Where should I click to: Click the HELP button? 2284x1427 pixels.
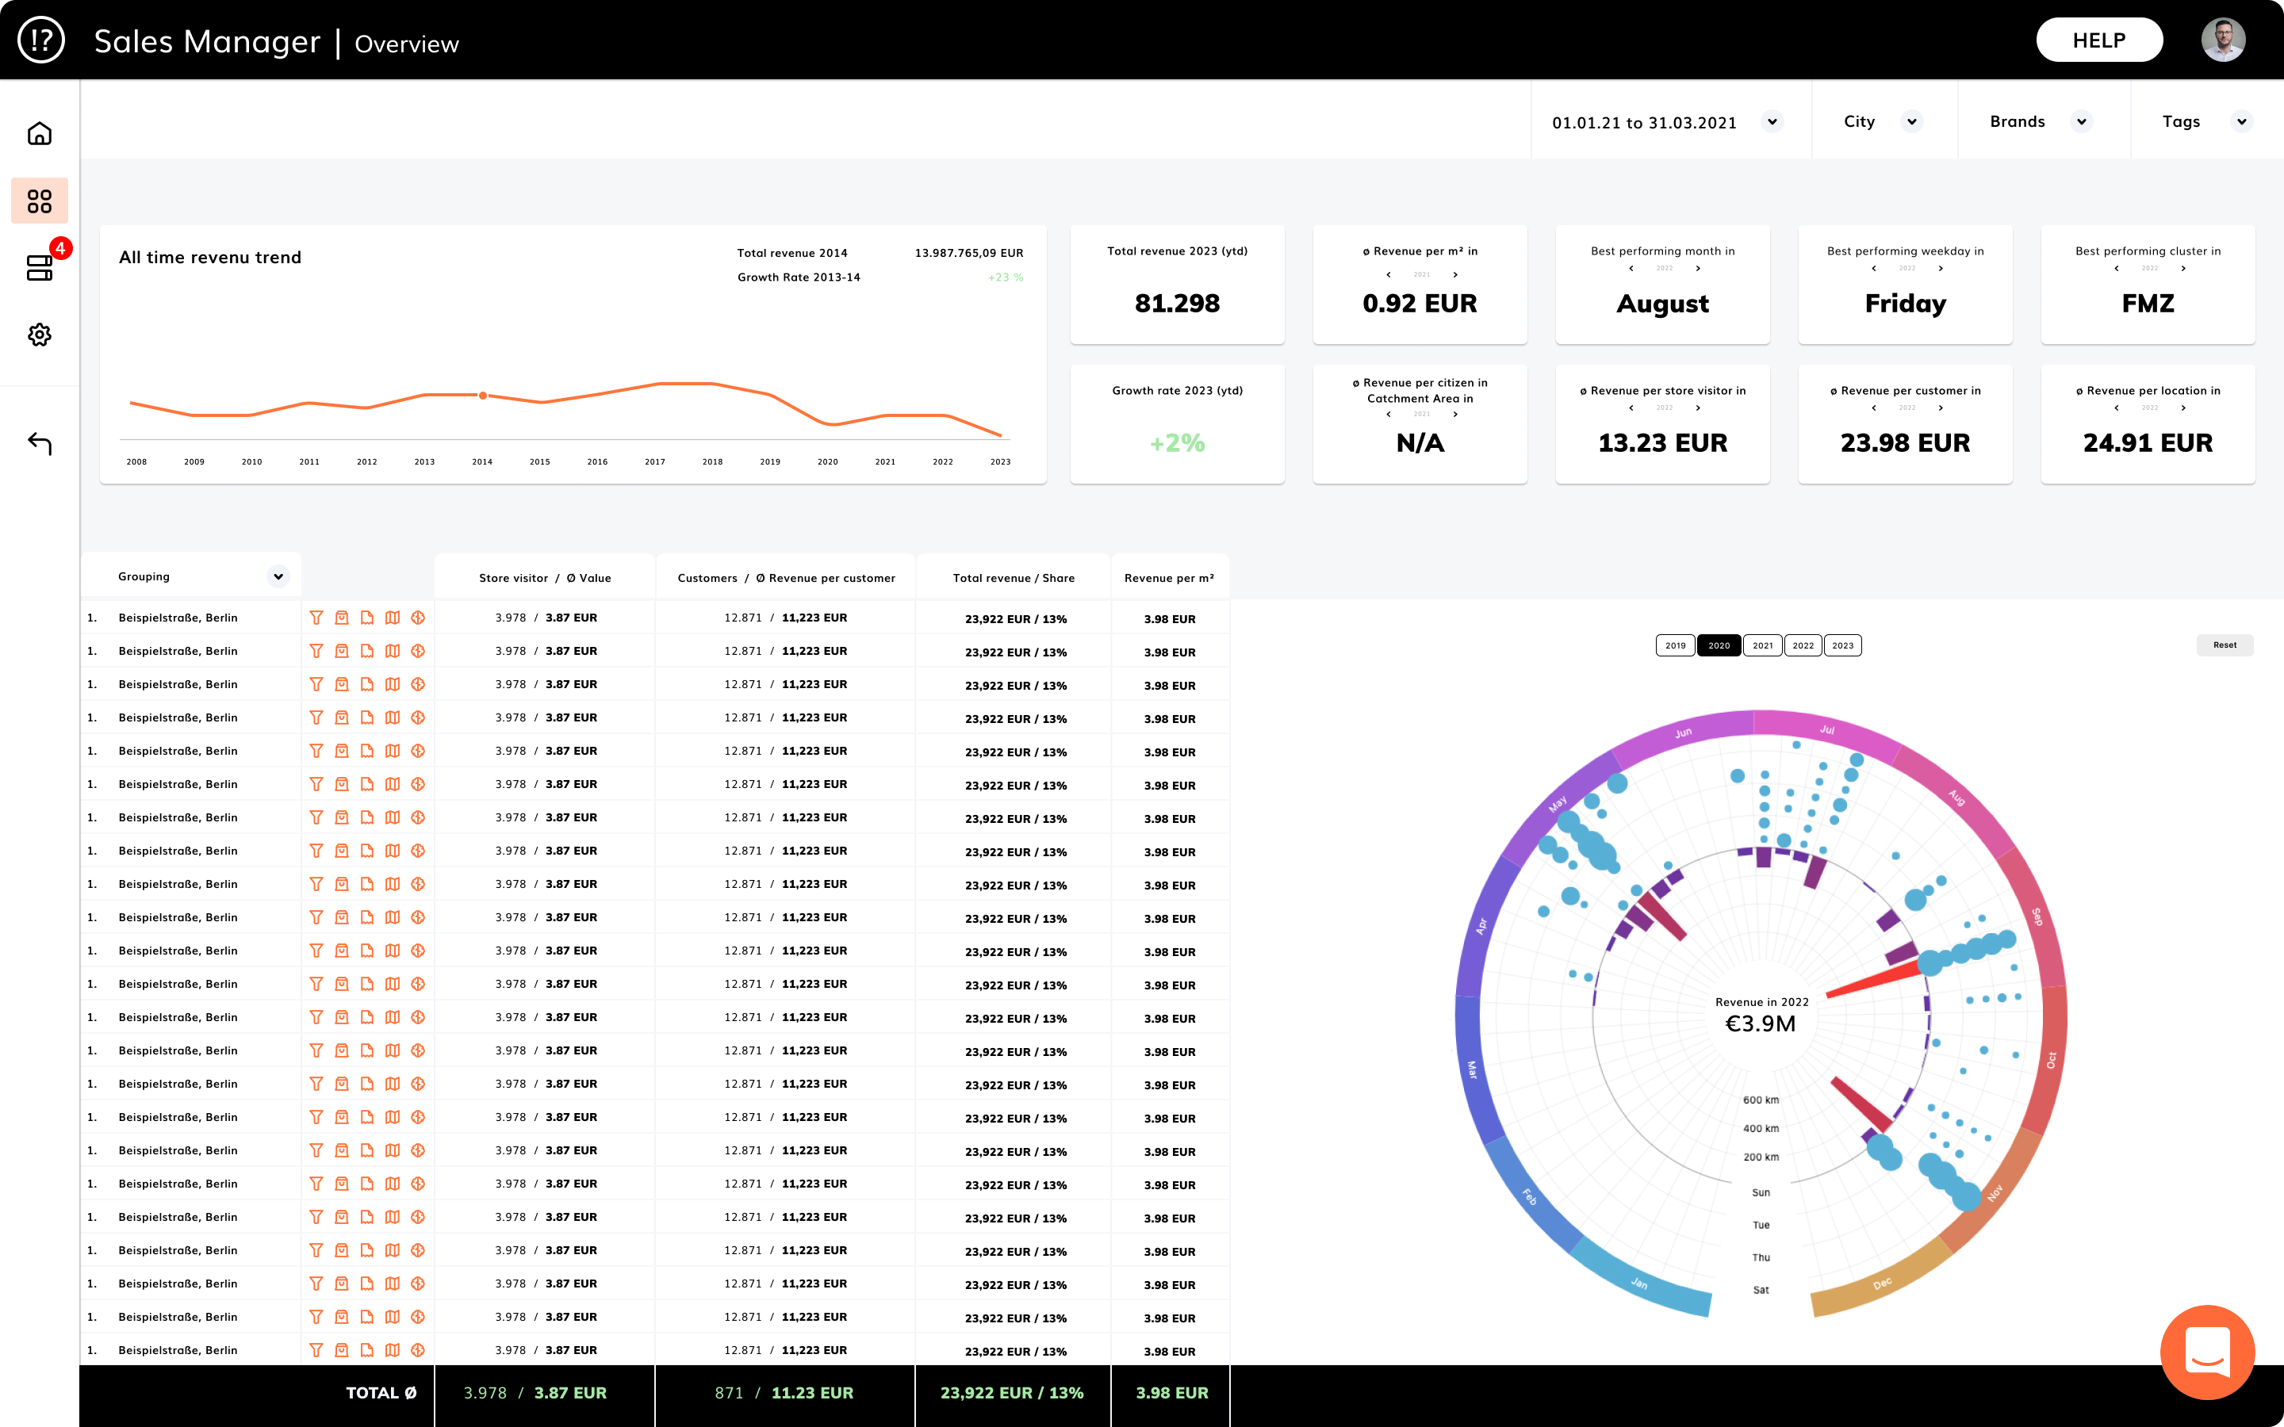click(2098, 40)
